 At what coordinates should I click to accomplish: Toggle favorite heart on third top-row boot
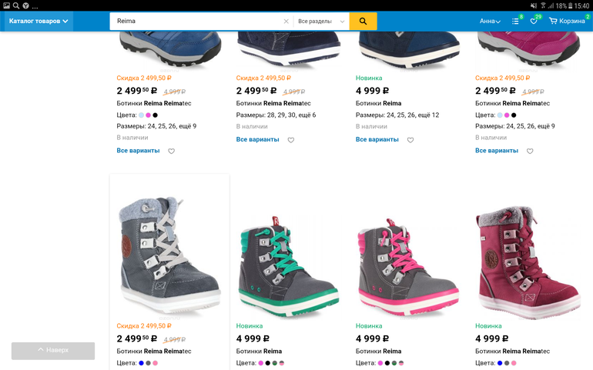point(410,140)
